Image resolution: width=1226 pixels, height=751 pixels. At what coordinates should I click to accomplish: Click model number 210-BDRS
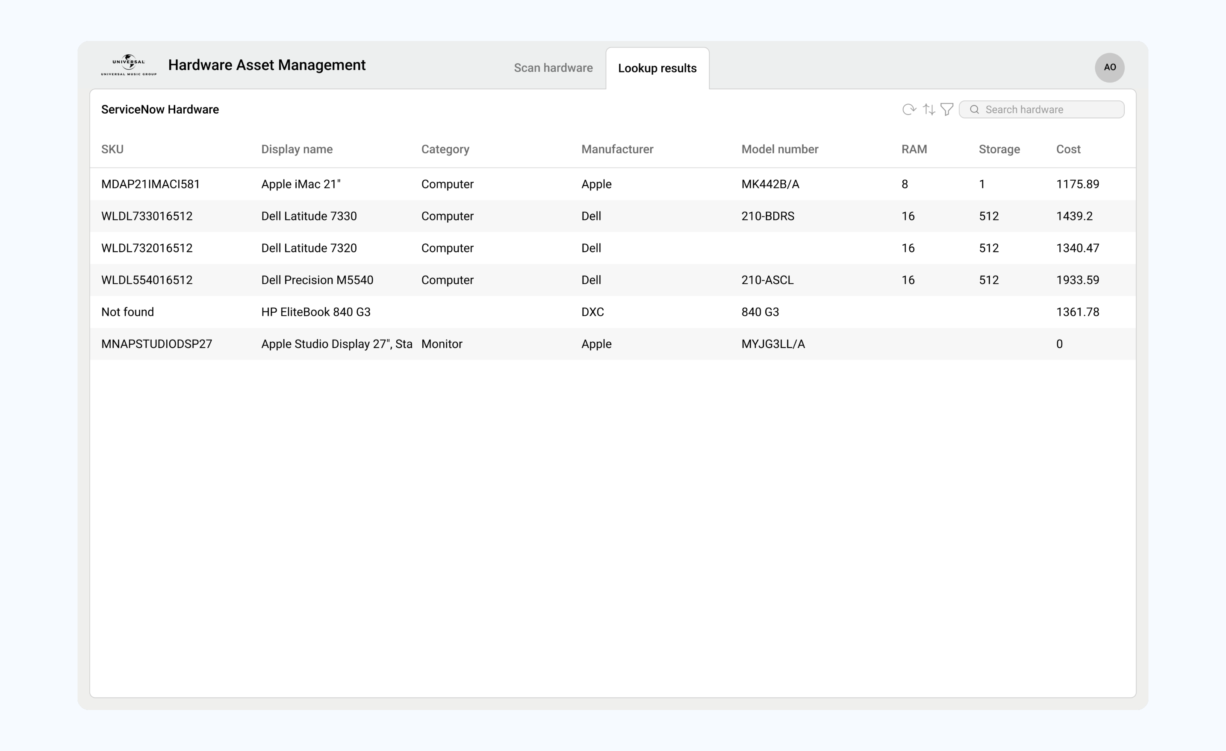click(768, 216)
